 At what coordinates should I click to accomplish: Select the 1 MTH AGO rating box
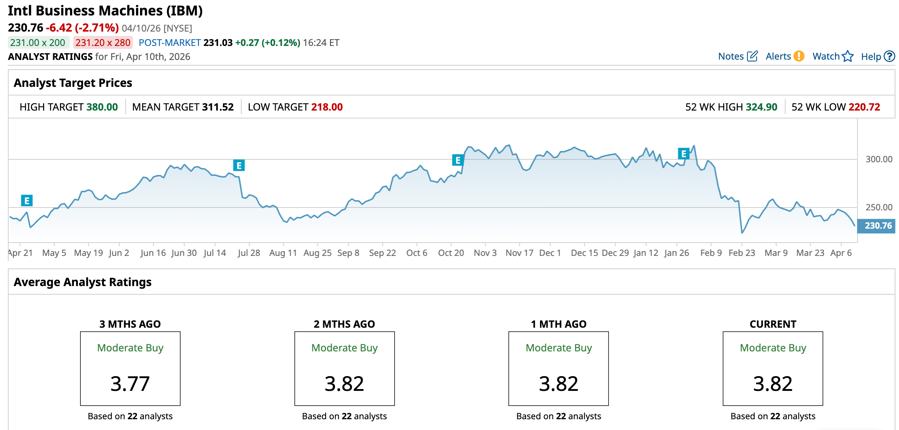click(x=558, y=368)
